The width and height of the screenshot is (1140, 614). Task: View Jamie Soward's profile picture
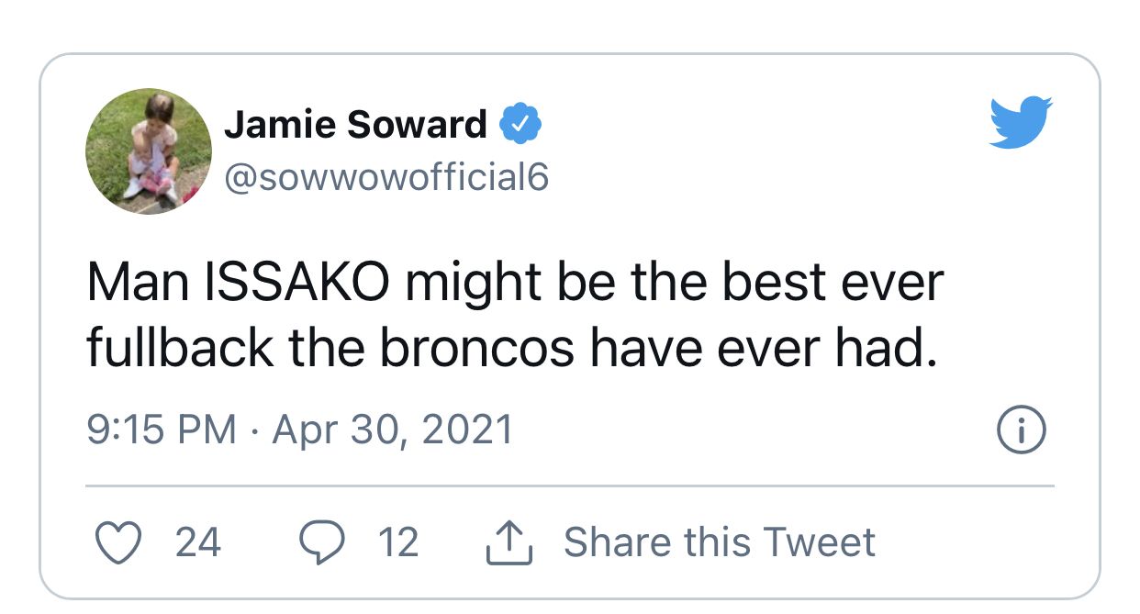click(149, 151)
